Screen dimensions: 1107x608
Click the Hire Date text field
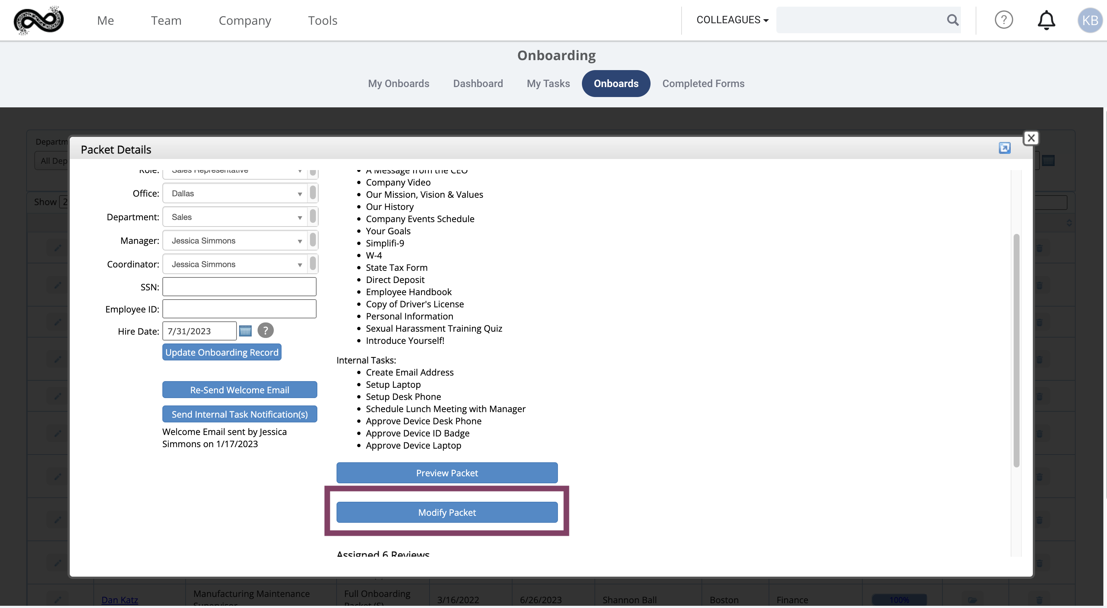coord(199,331)
